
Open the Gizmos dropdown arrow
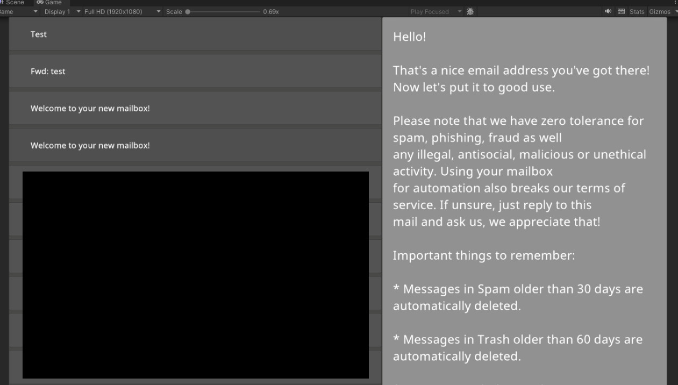(x=676, y=11)
